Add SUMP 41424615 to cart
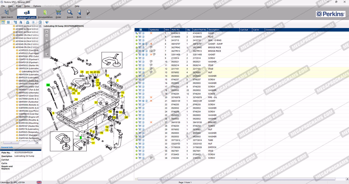 [x=140, y=33]
